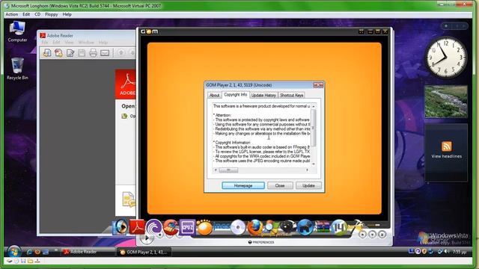Click the GOM Player play button

[x=147, y=238]
